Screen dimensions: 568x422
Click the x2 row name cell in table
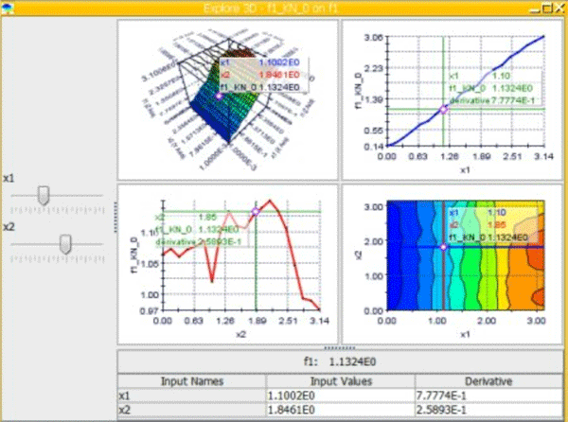point(192,410)
